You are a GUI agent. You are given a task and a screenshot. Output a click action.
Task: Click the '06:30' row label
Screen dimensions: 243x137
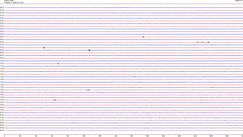click(x=2, y=42)
